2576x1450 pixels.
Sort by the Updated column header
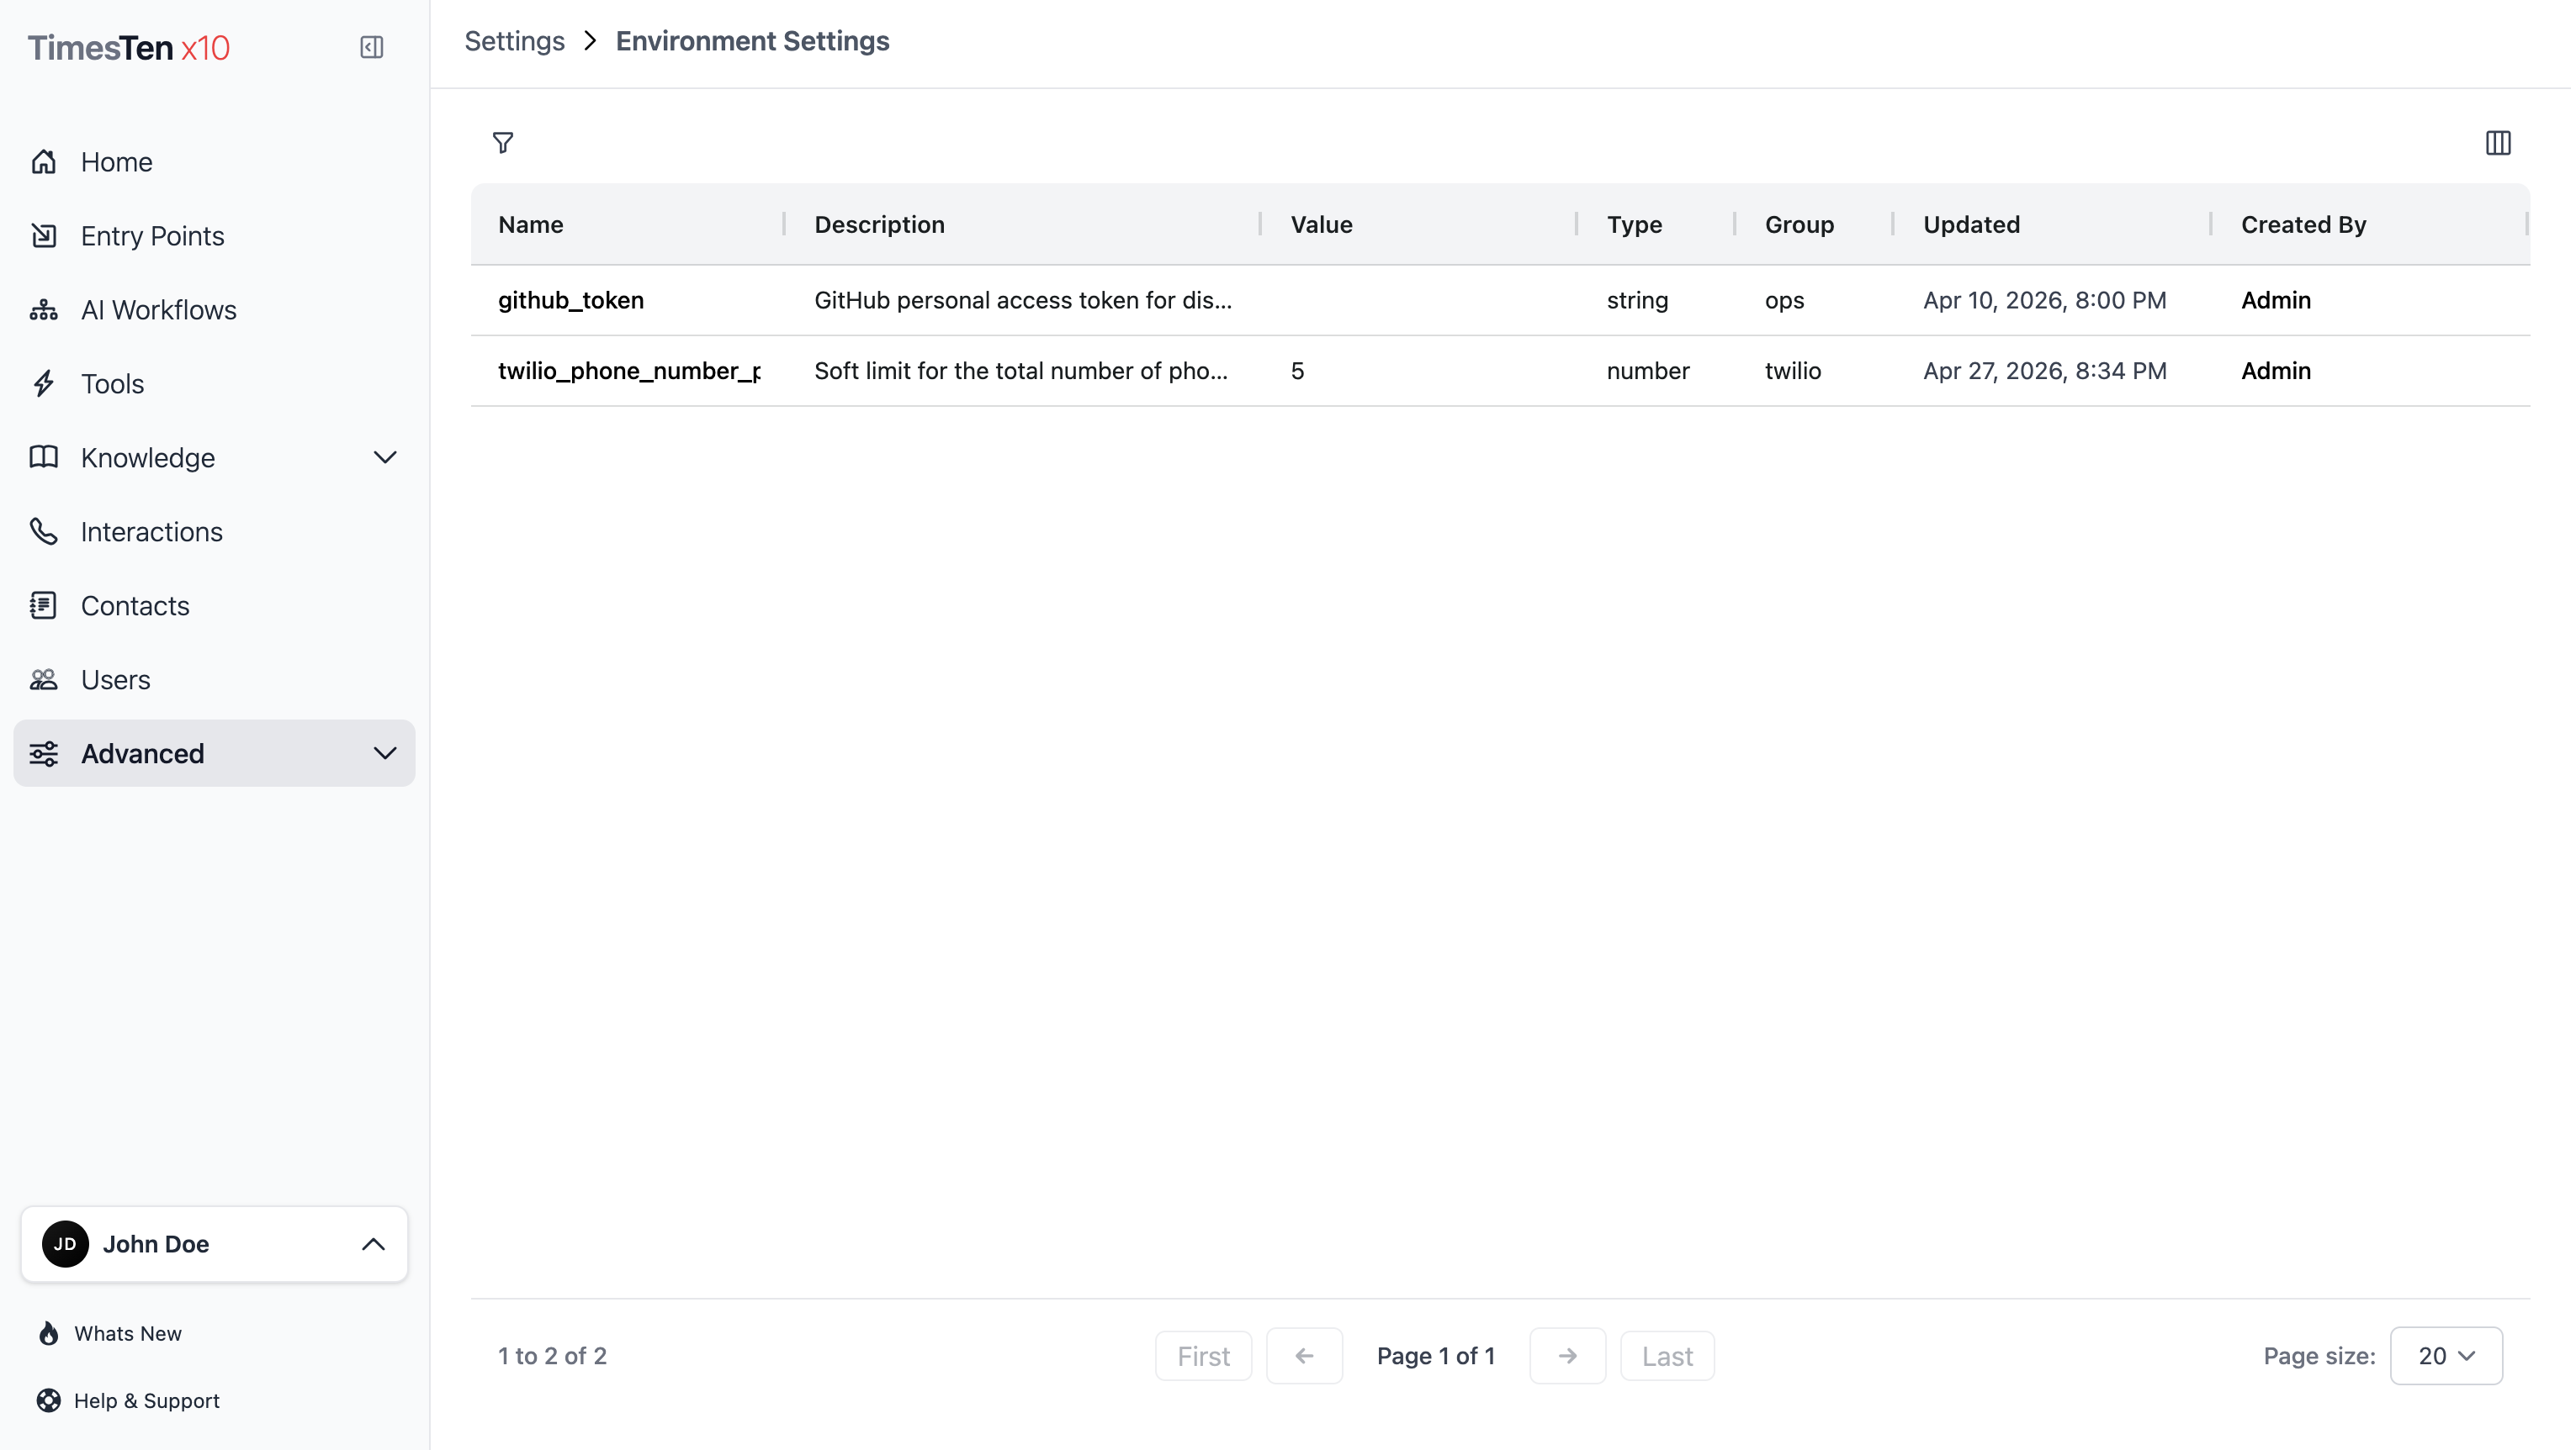click(x=1971, y=224)
